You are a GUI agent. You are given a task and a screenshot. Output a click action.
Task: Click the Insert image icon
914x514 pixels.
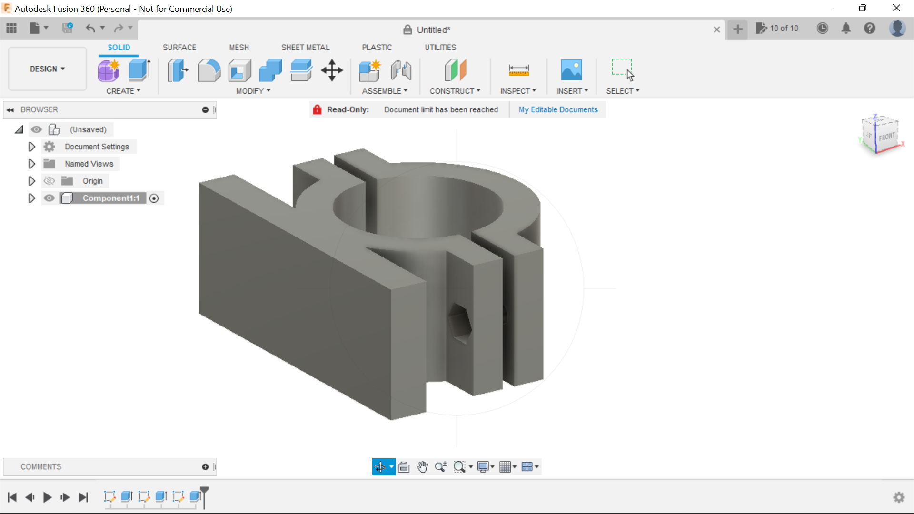(x=571, y=70)
